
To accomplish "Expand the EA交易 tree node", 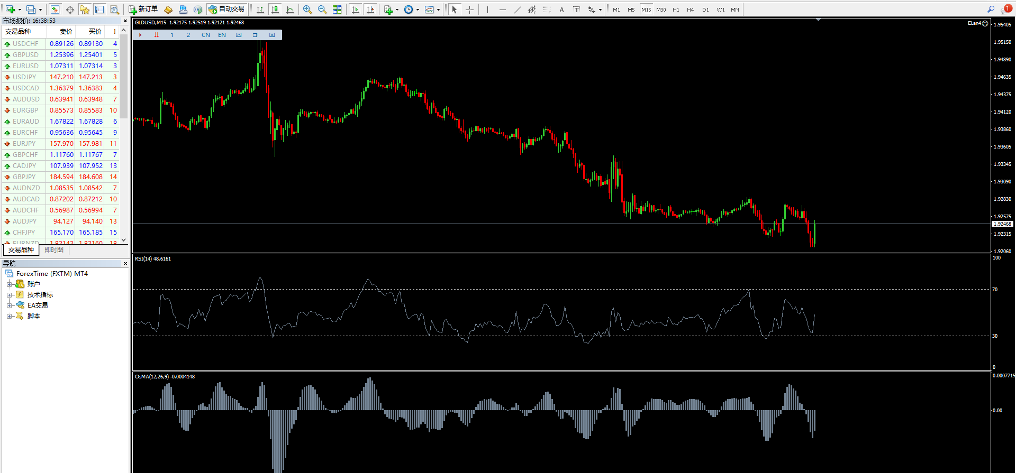I will (9, 305).
